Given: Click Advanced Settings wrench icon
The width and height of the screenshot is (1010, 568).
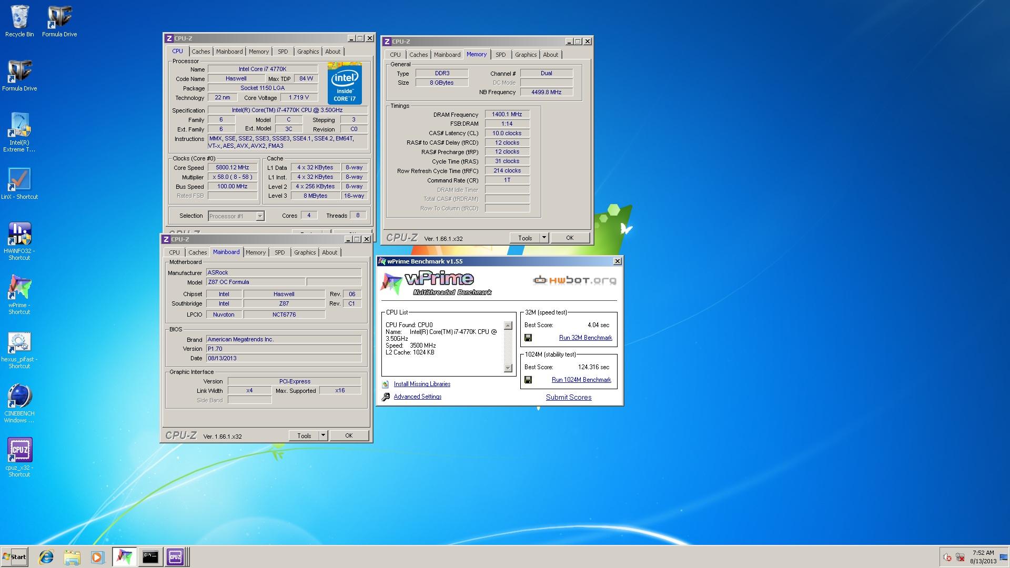Looking at the screenshot, I should [x=386, y=397].
